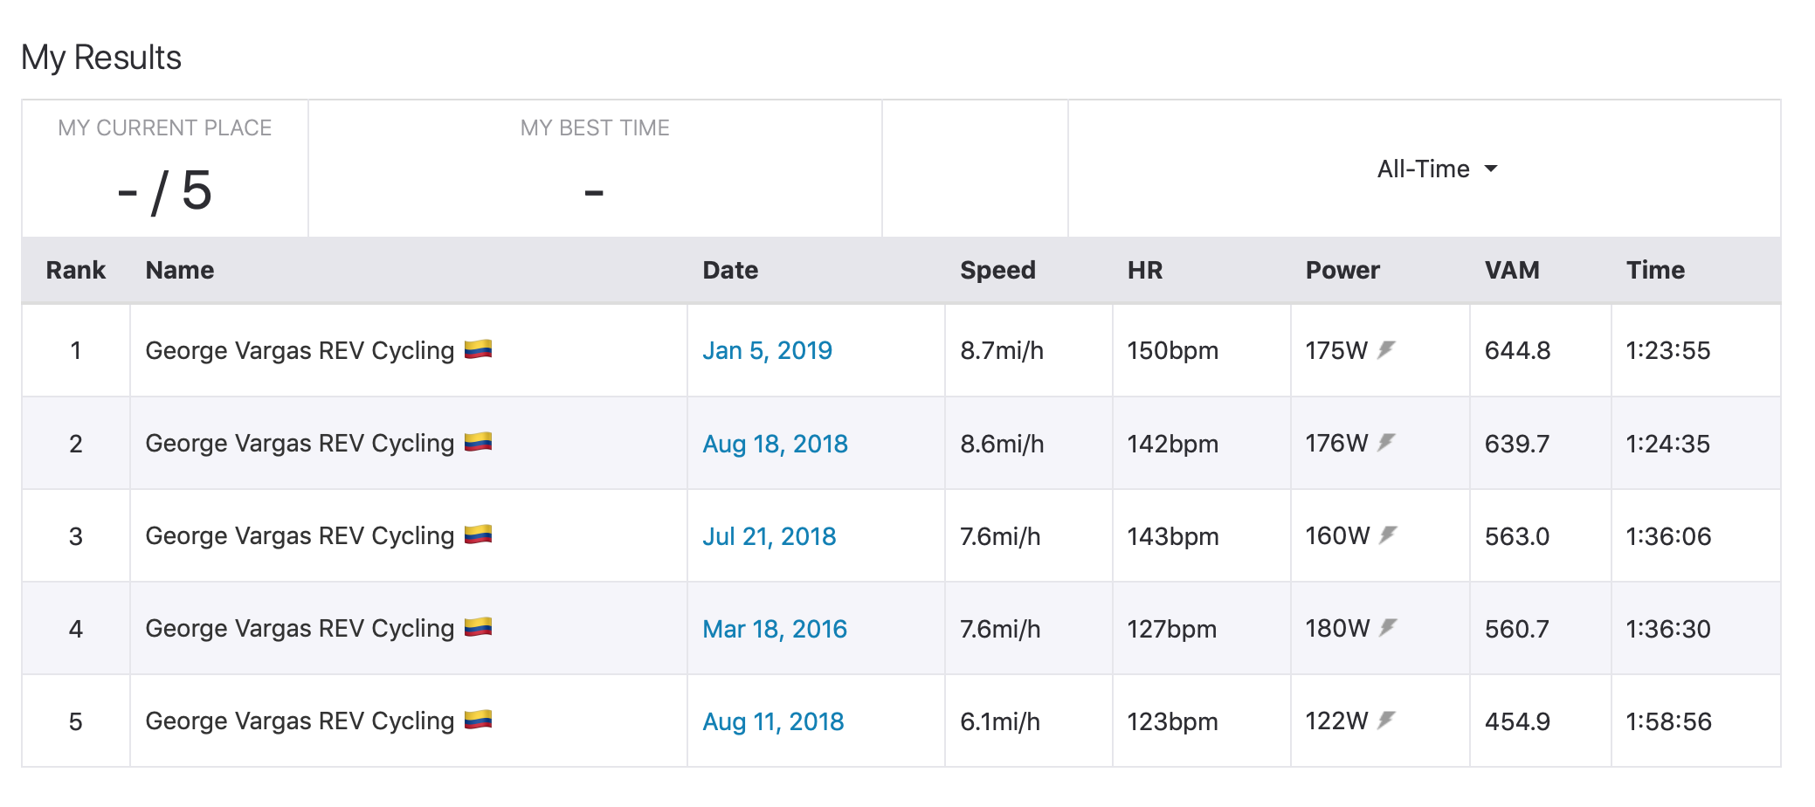Click the MY BEST TIME panel
The height and width of the screenshot is (807, 1815).
[x=595, y=168]
